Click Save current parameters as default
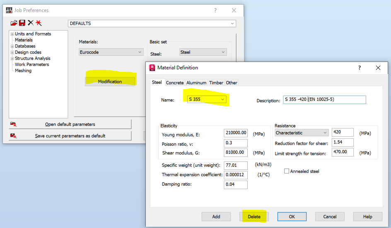 70,136
